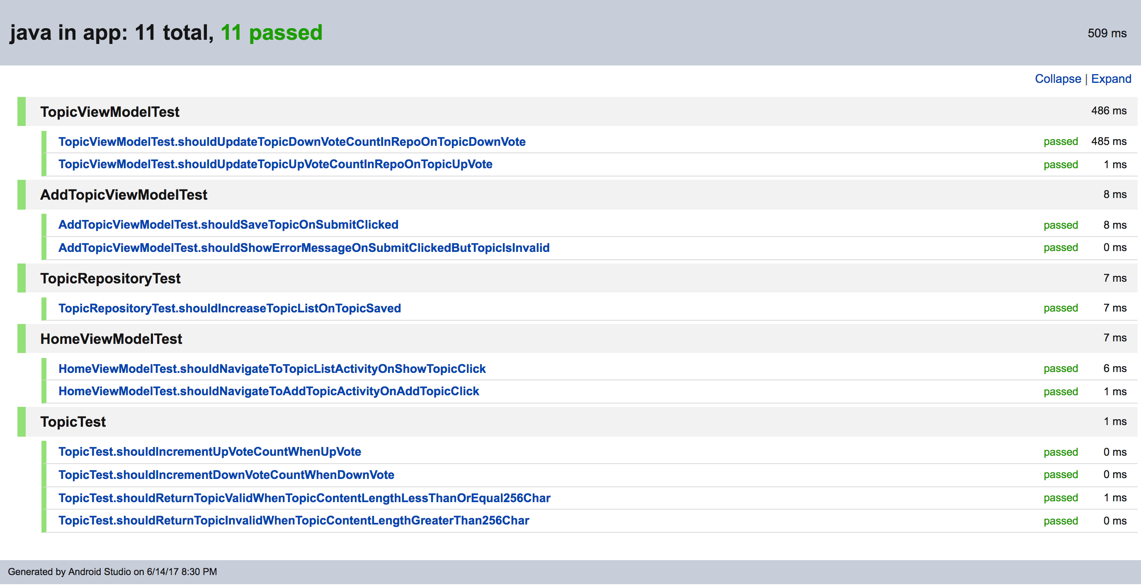Open LessThanOrEqual256Char topic valid test
This screenshot has width=1141, height=585.
[x=304, y=498]
